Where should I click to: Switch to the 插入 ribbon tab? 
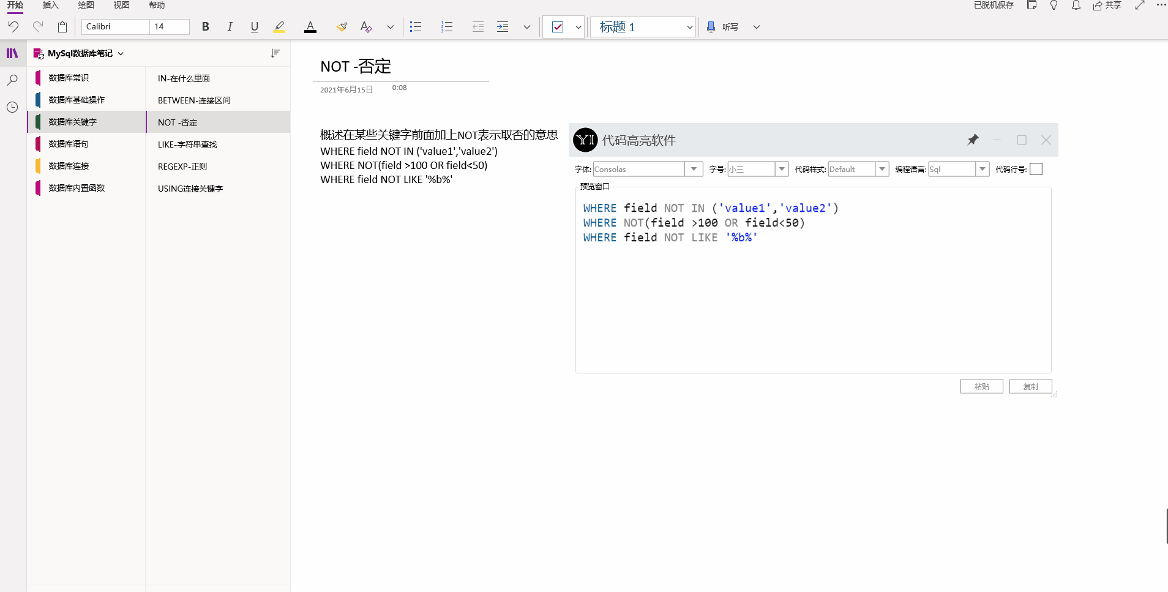[x=50, y=6]
